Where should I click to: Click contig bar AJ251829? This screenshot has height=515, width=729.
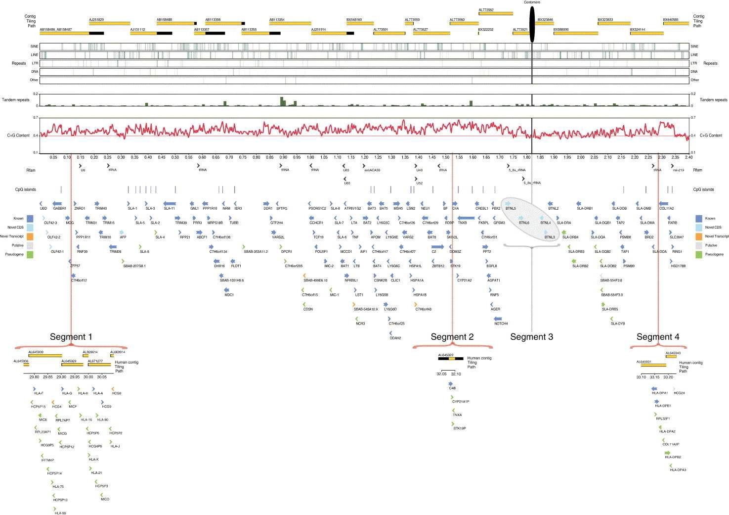(x=110, y=23)
